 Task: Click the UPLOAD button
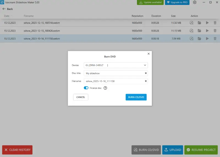click(x=173, y=150)
